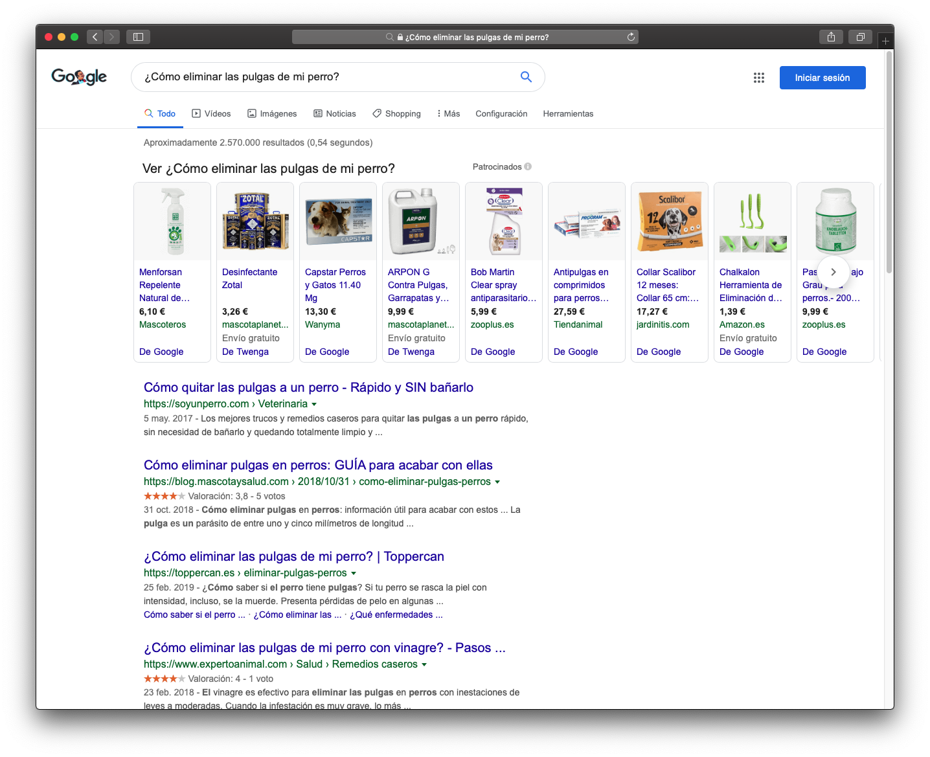Open Desinfectante Zotal product link

pos(249,278)
